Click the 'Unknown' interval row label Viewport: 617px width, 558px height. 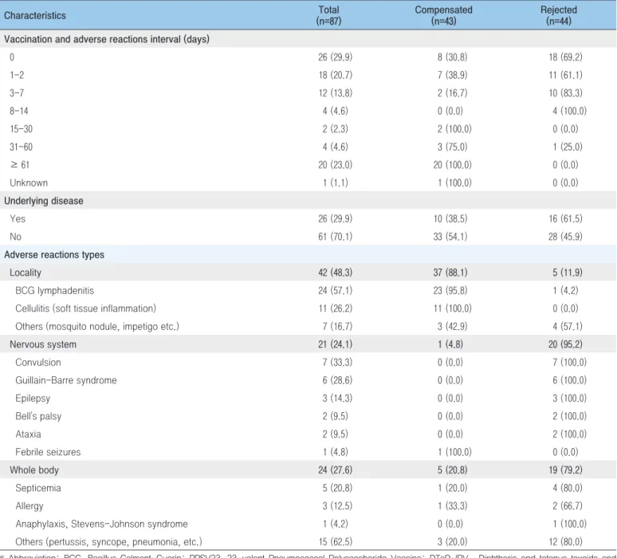[29, 183]
